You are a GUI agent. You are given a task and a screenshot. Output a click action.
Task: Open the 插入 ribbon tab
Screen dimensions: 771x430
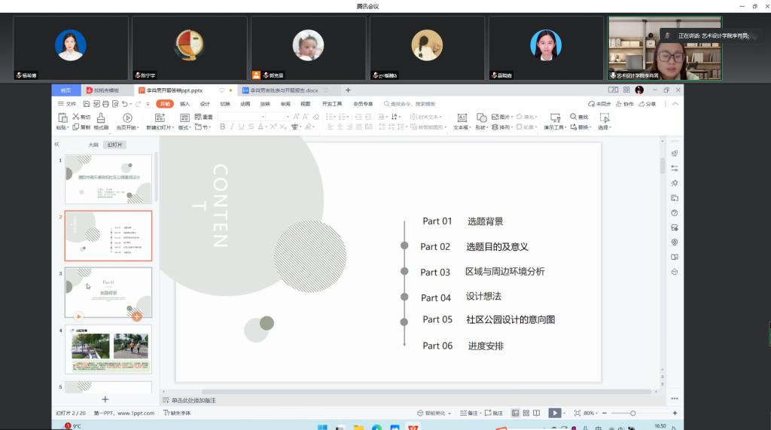point(184,104)
